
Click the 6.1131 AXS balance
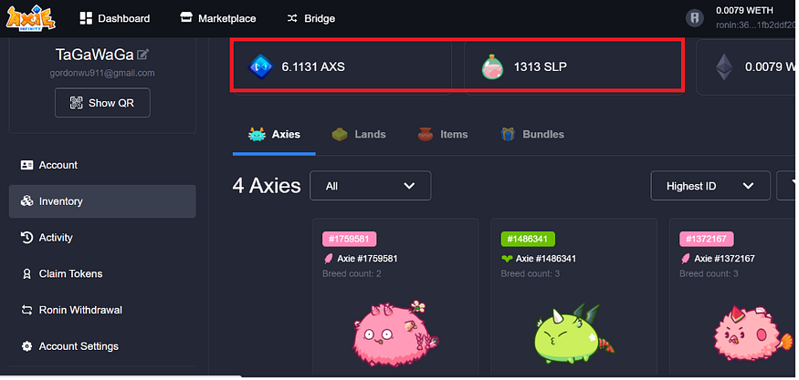click(x=313, y=67)
